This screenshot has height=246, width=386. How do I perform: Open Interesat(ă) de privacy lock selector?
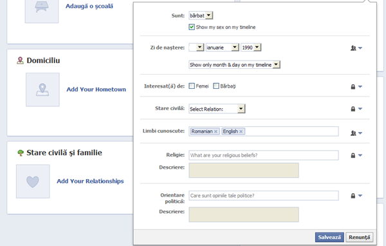356,86
